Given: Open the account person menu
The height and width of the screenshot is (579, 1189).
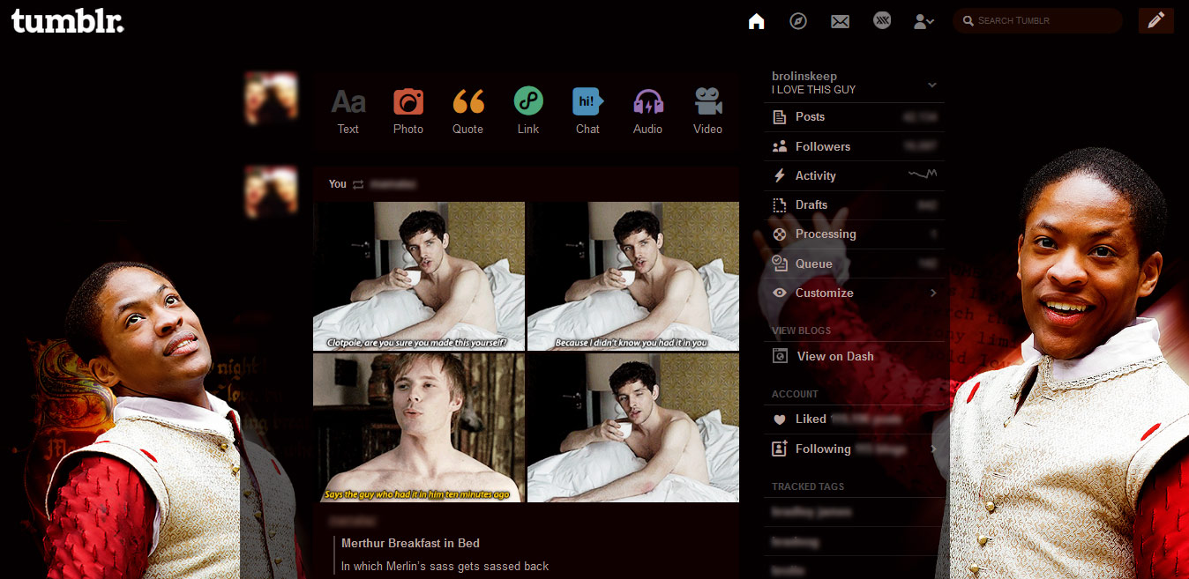Looking at the screenshot, I should coord(924,21).
